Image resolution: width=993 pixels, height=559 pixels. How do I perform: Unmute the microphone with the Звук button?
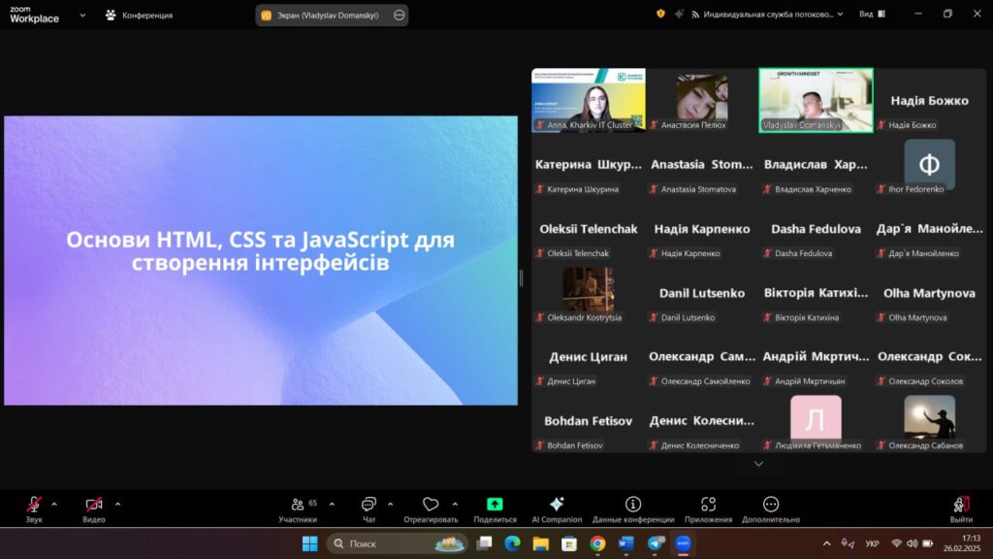pyautogui.click(x=34, y=509)
